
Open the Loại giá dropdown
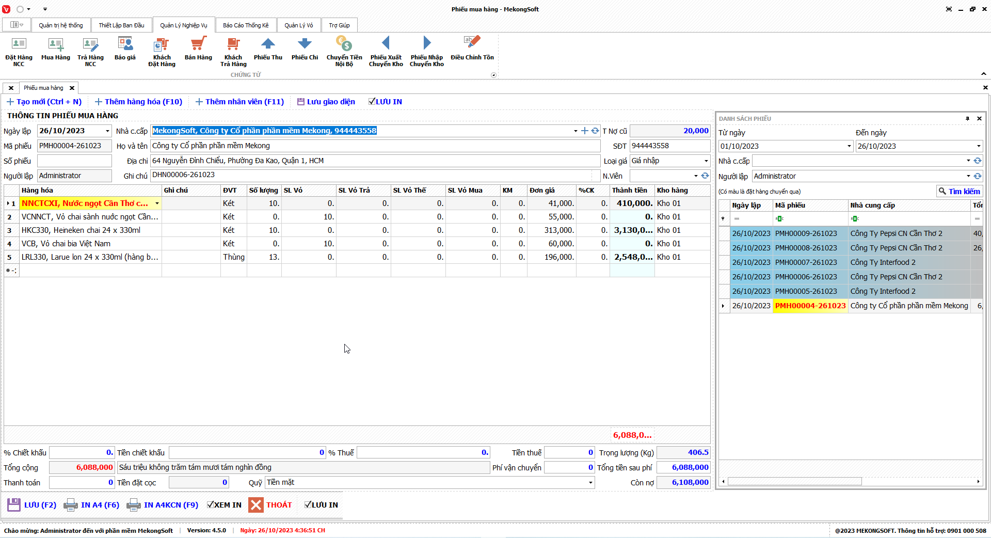(706, 161)
